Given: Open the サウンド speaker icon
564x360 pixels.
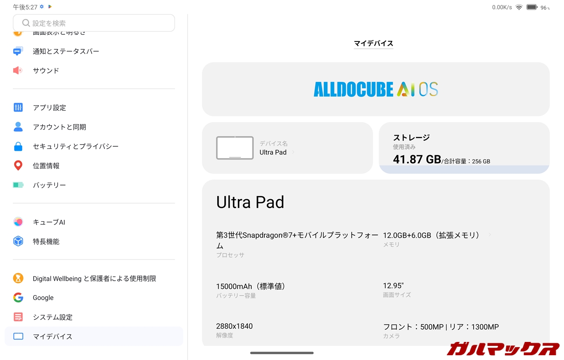Looking at the screenshot, I should pyautogui.click(x=18, y=71).
